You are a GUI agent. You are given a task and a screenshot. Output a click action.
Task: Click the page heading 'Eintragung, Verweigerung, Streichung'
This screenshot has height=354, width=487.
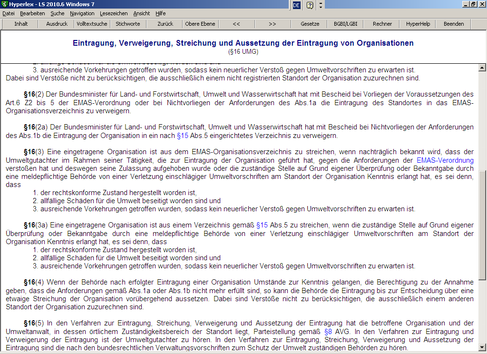pyautogui.click(x=243, y=43)
